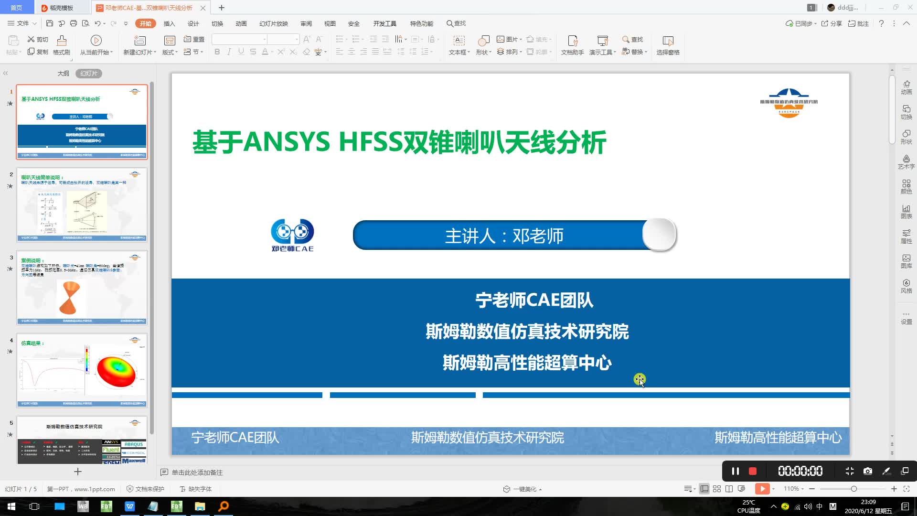Open Art Text (艺术字) side panel

tap(906, 162)
